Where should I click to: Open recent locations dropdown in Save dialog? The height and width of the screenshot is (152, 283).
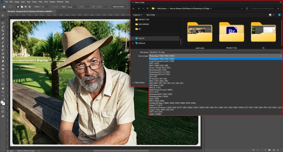point(143,9)
